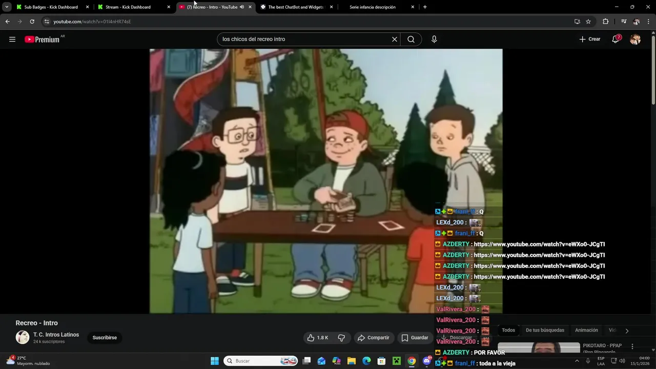Open the weather widget 27°C
This screenshot has height=369, width=656.
click(28, 361)
